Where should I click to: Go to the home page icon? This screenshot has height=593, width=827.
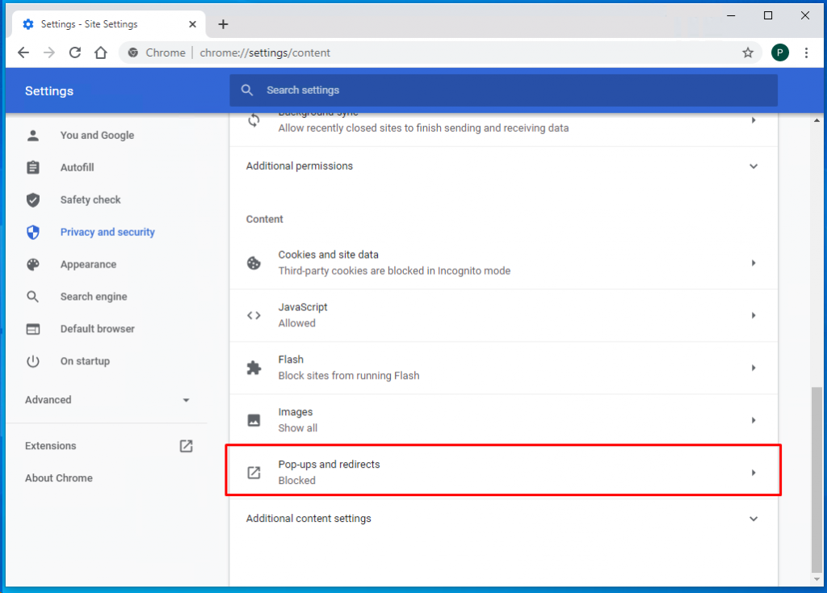[101, 53]
